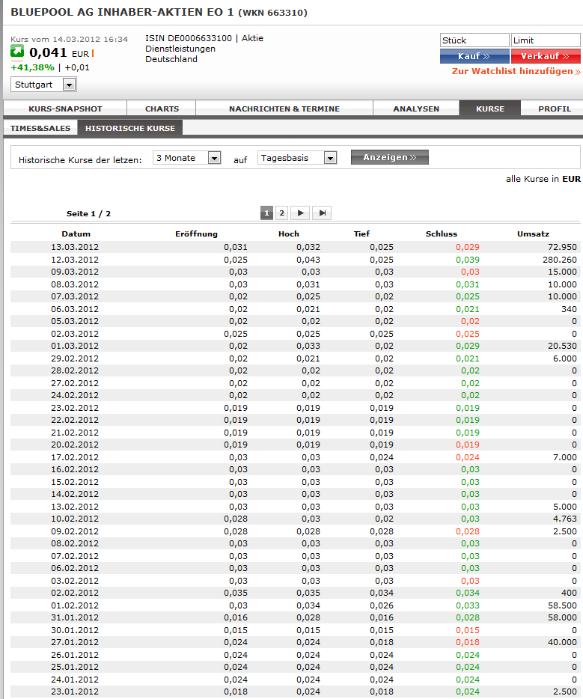Screen dimensions: 583x699
Task: Select date 12.03.2012 row
Action: [295, 260]
